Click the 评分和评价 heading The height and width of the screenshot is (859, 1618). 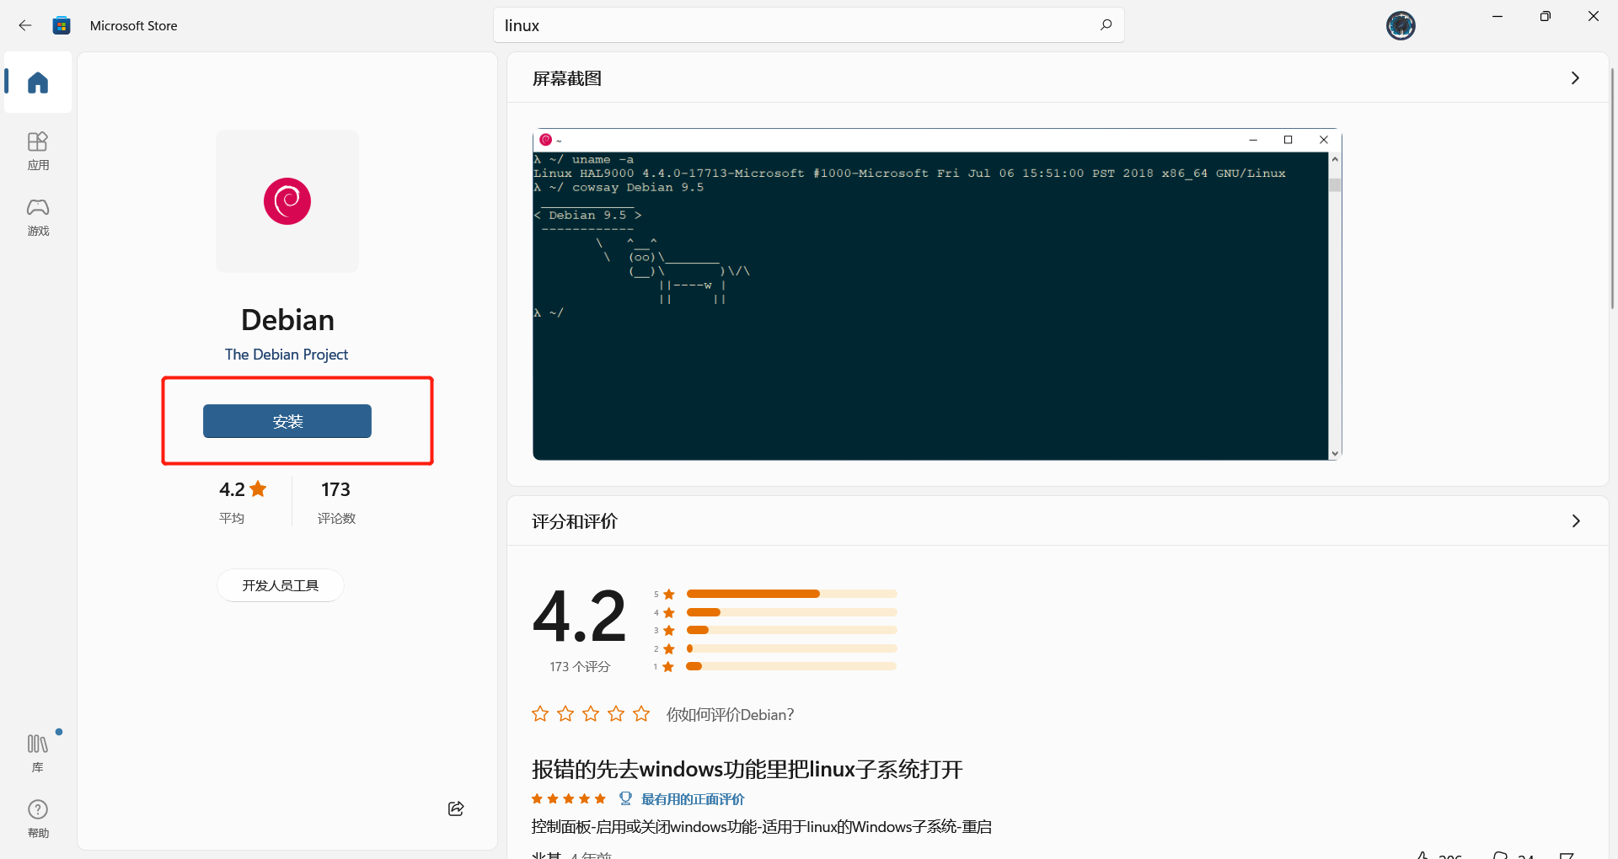point(575,521)
